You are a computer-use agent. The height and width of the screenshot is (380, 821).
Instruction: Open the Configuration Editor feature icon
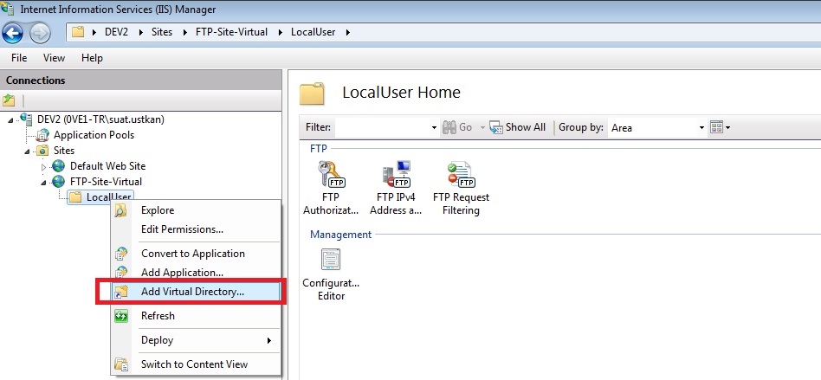tap(331, 260)
